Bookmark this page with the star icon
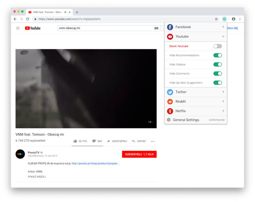Image resolution: width=255 pixels, height=202 pixels. 216,19
